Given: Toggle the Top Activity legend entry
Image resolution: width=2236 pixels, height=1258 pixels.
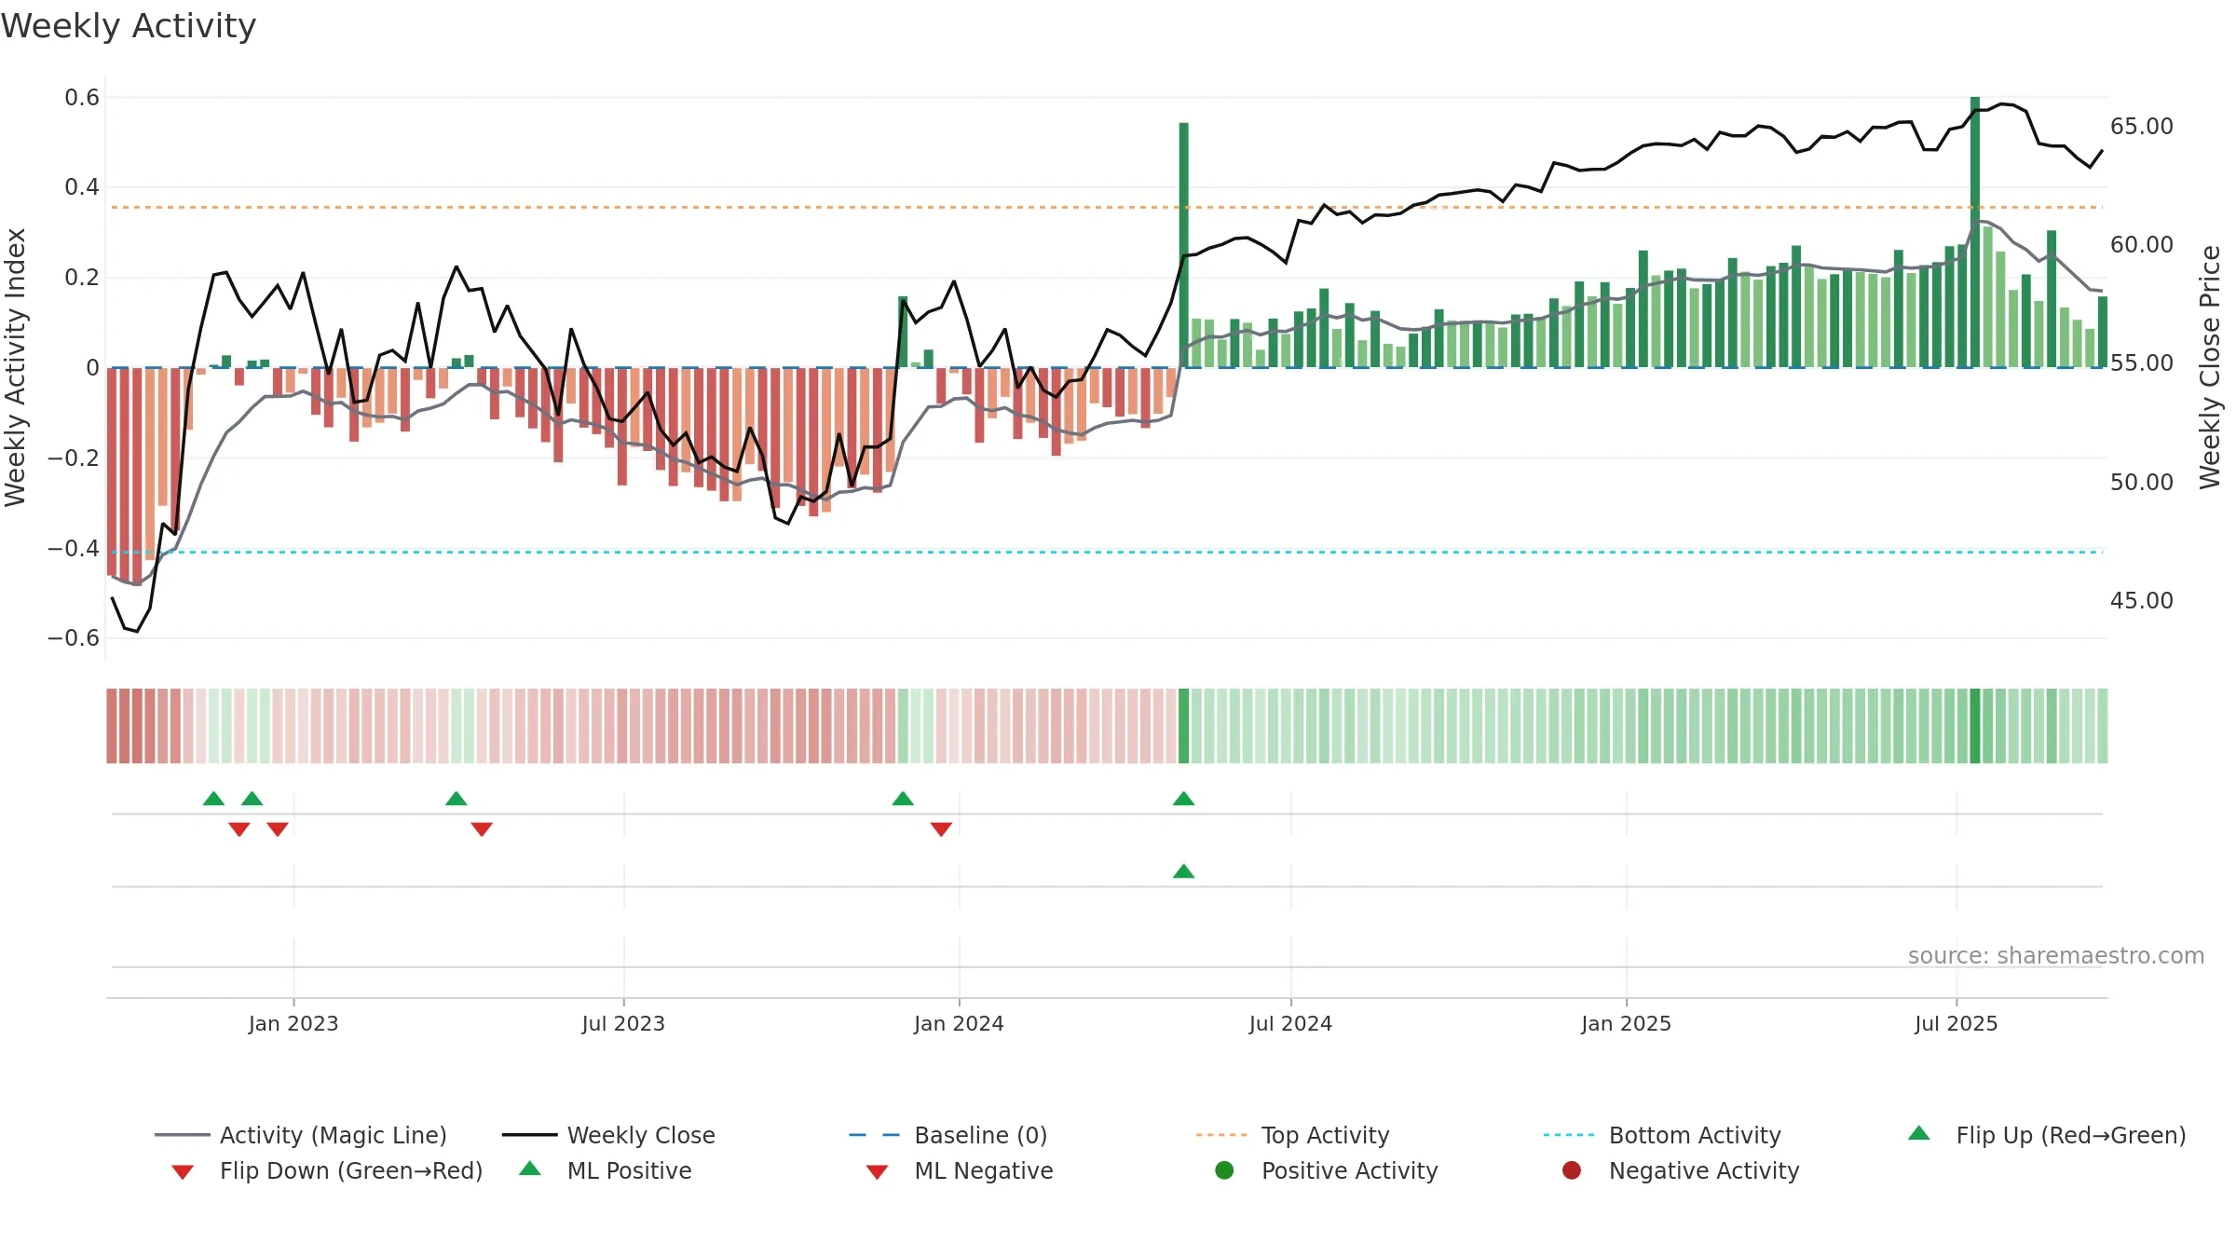Looking at the screenshot, I should [x=1292, y=1135].
